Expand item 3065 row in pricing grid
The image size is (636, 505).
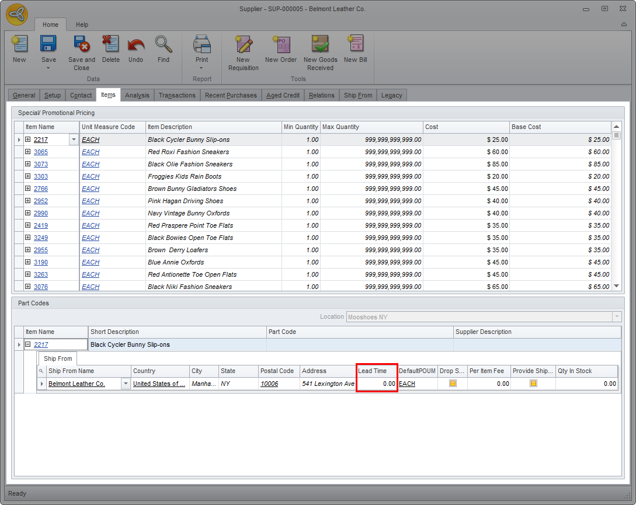(27, 152)
